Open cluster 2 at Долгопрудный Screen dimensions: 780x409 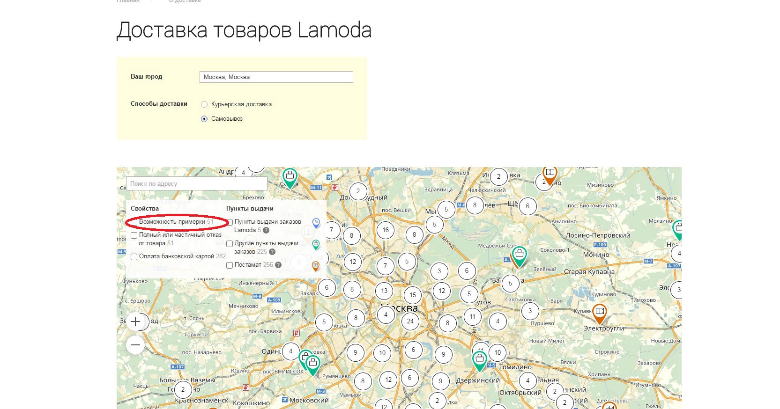click(x=358, y=191)
